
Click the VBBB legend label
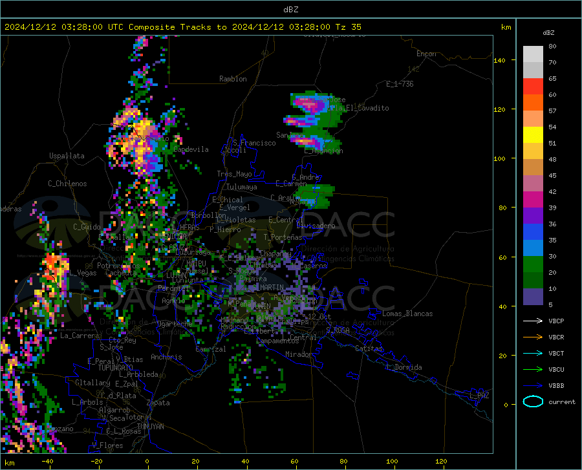pos(556,385)
